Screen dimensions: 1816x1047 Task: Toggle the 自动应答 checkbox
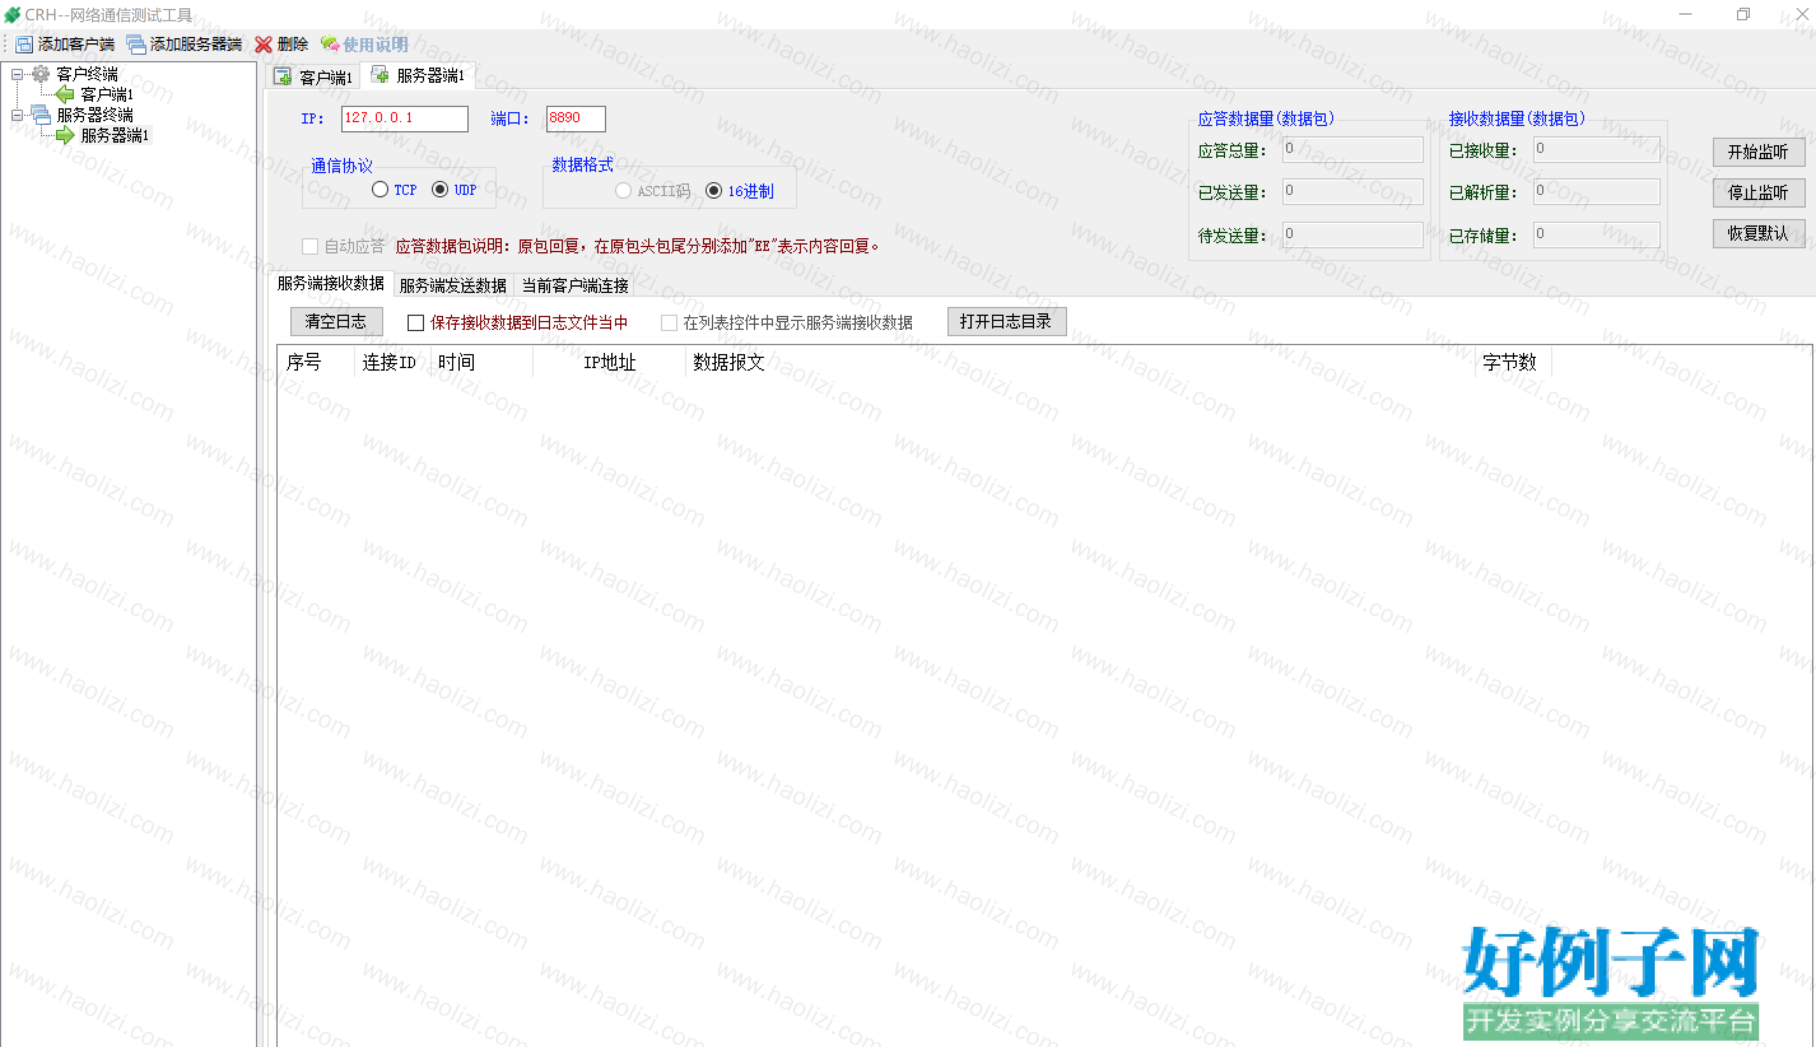(x=310, y=246)
